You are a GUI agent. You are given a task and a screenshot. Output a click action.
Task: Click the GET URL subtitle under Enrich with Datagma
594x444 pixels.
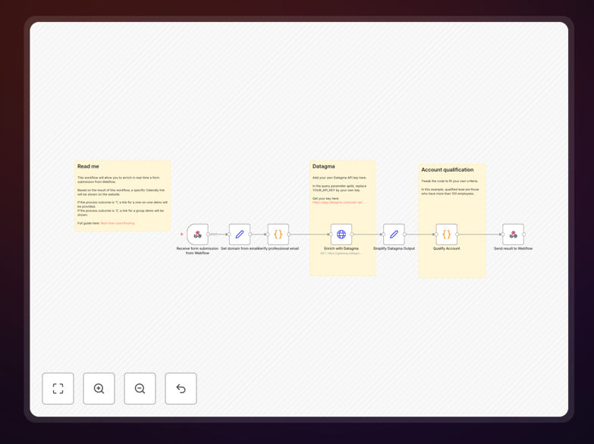coord(341,253)
